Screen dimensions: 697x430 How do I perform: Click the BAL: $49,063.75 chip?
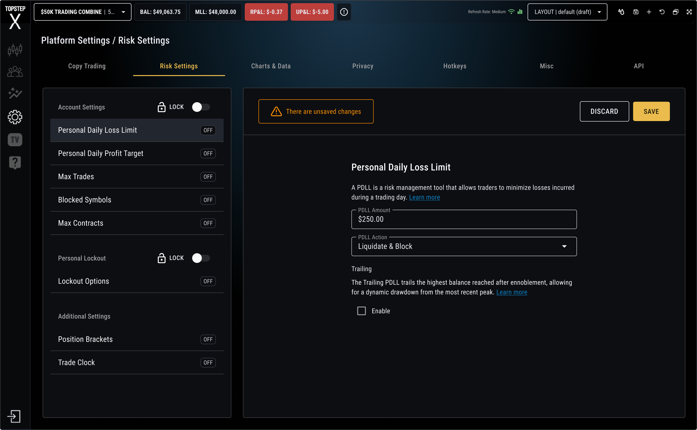(160, 12)
